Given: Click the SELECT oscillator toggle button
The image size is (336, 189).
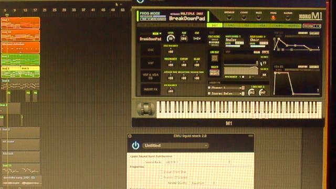Looking at the screenshot, I should coord(214,72).
